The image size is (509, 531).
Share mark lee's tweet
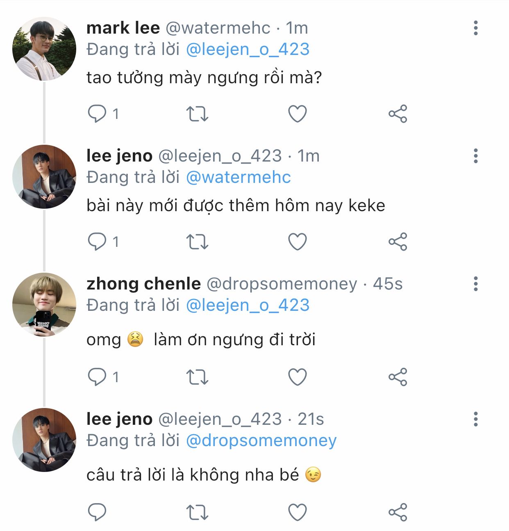(398, 114)
